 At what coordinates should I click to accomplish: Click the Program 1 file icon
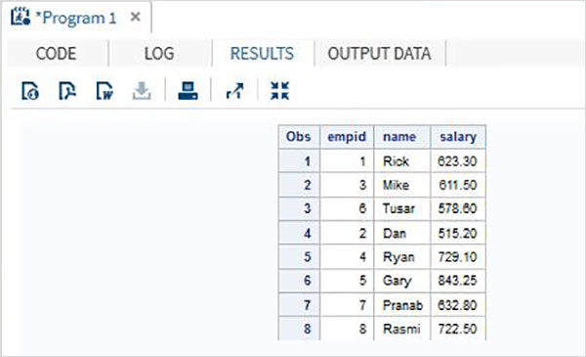pos(21,17)
